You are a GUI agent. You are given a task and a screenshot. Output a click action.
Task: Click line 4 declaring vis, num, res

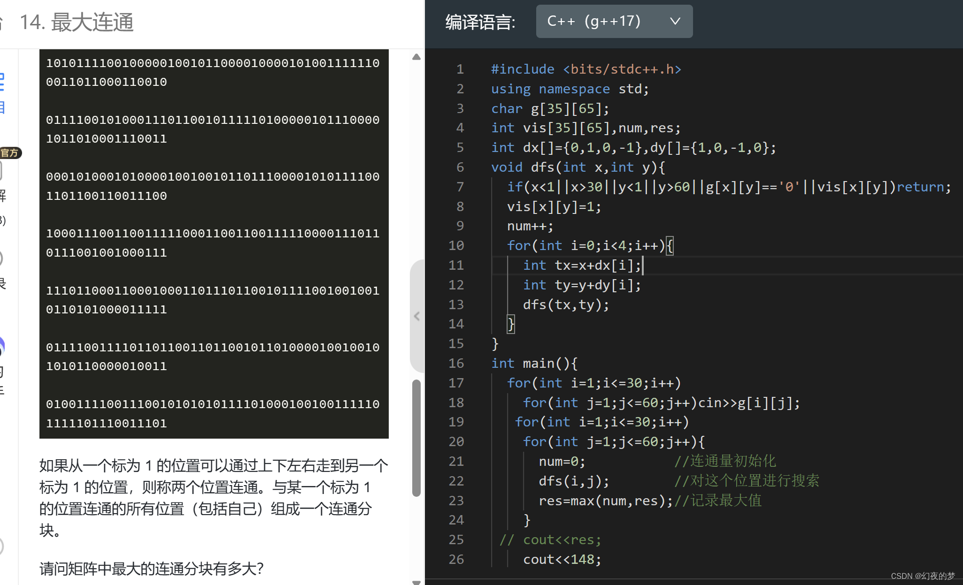586,128
